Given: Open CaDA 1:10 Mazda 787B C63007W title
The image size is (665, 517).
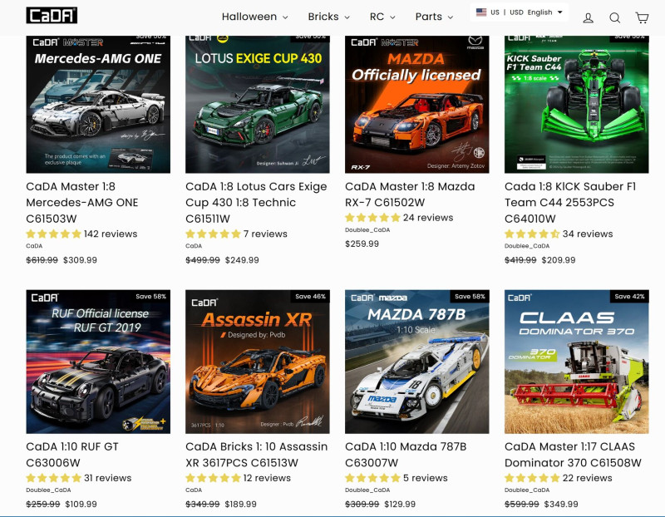Looking at the screenshot, I should tap(406, 454).
